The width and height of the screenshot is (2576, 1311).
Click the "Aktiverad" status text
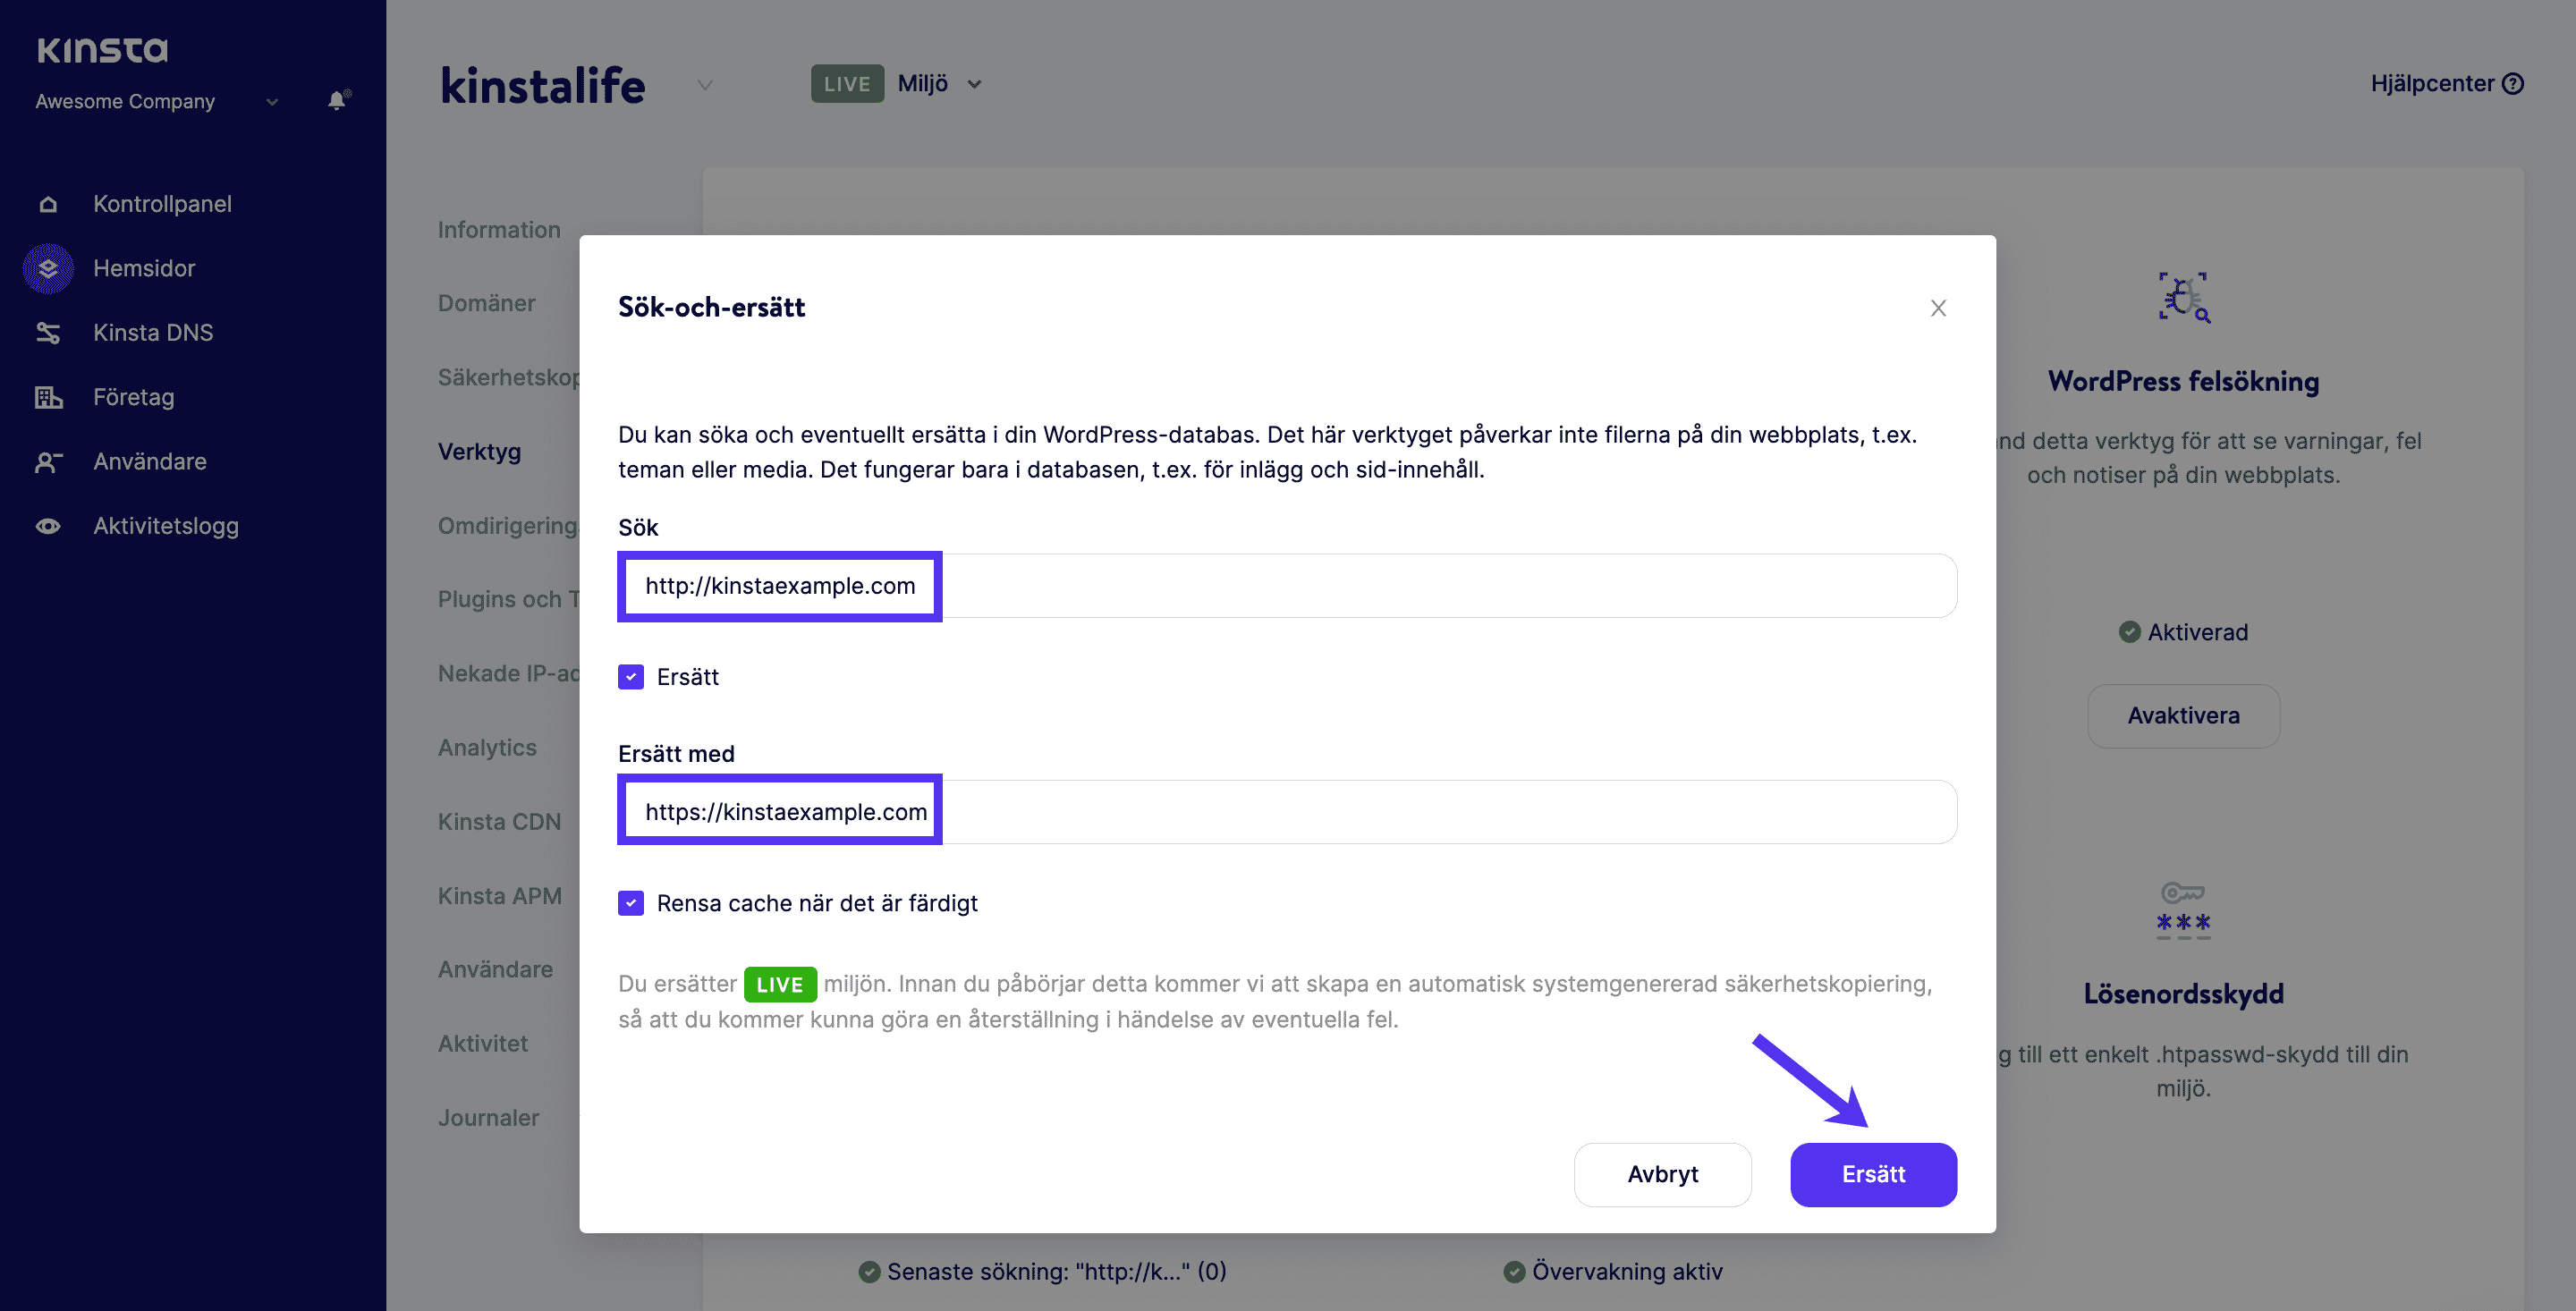pyautogui.click(x=2197, y=632)
